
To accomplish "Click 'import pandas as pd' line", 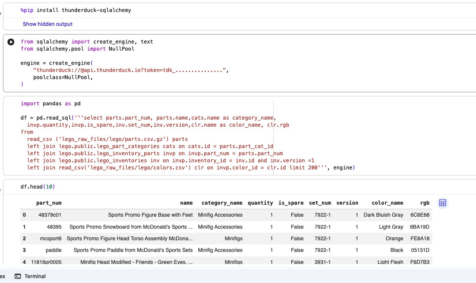I will coord(51,103).
